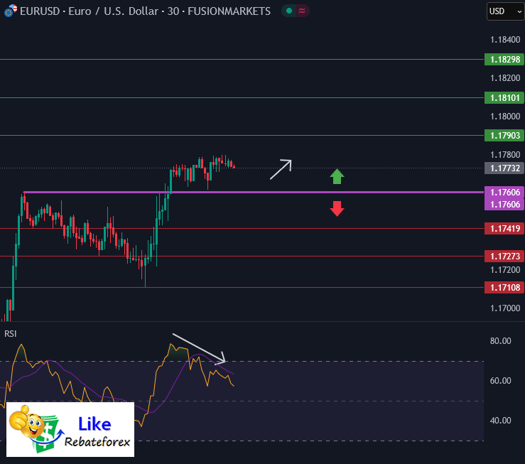Open the USD currency dropdown

click(x=505, y=11)
